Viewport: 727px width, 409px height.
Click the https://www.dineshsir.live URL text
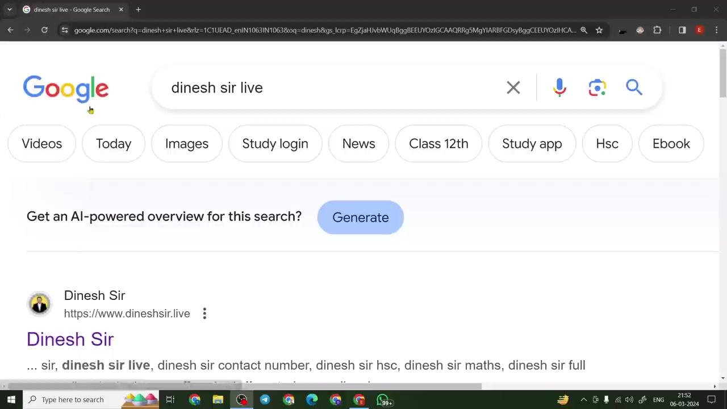point(127,314)
